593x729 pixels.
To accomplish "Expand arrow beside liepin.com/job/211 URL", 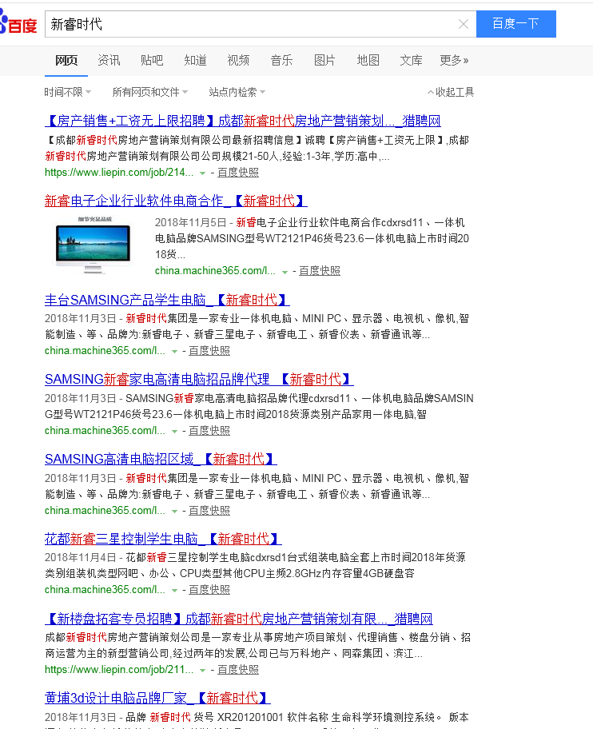I will [x=203, y=671].
